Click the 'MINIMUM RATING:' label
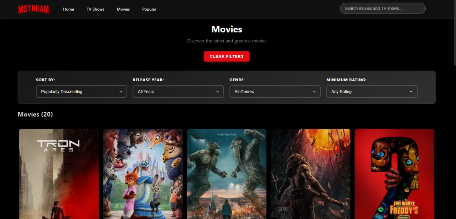This screenshot has height=219, width=456. point(346,80)
